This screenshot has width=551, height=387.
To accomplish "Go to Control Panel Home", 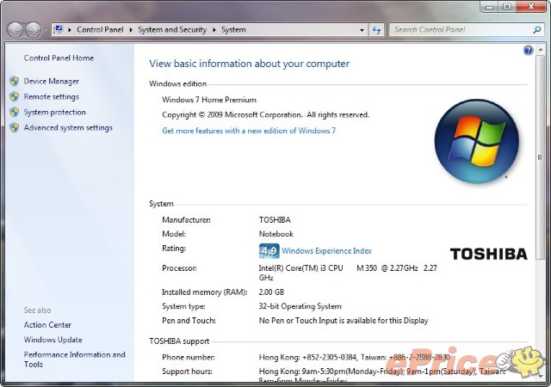I will click(x=59, y=58).
